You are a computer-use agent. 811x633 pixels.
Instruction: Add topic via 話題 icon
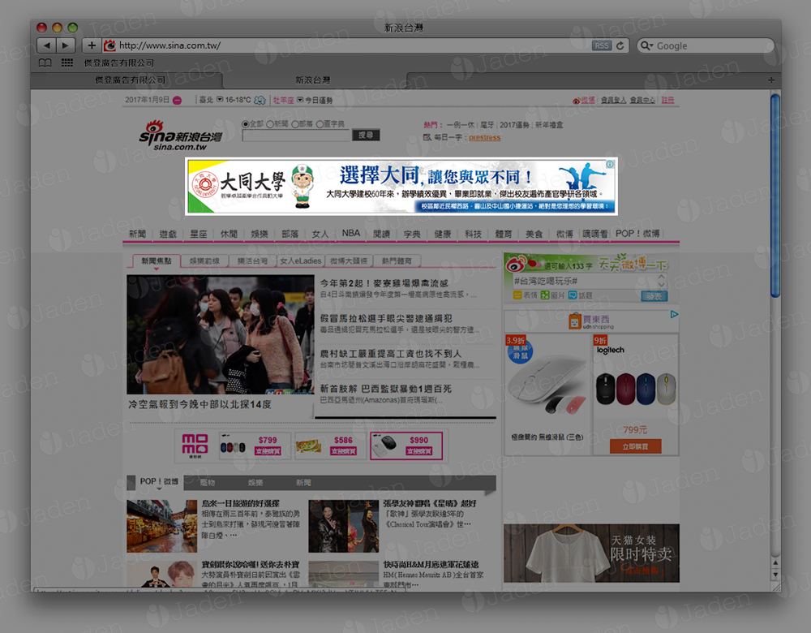pyautogui.click(x=573, y=295)
